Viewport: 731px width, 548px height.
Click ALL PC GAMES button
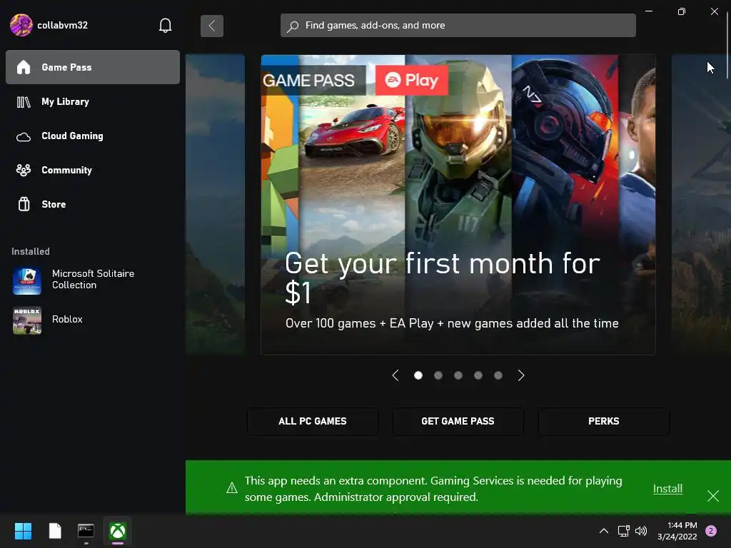pyautogui.click(x=313, y=421)
